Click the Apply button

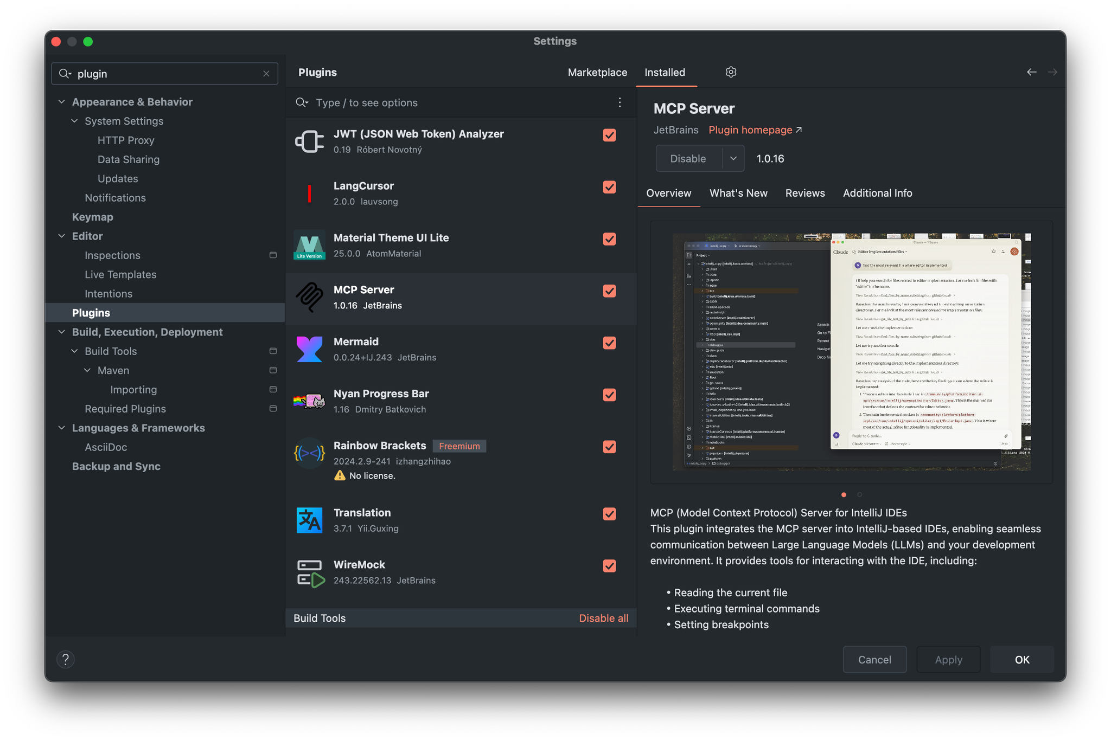pos(948,660)
